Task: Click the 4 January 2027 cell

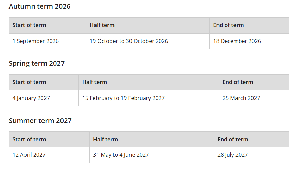Action: [31, 98]
